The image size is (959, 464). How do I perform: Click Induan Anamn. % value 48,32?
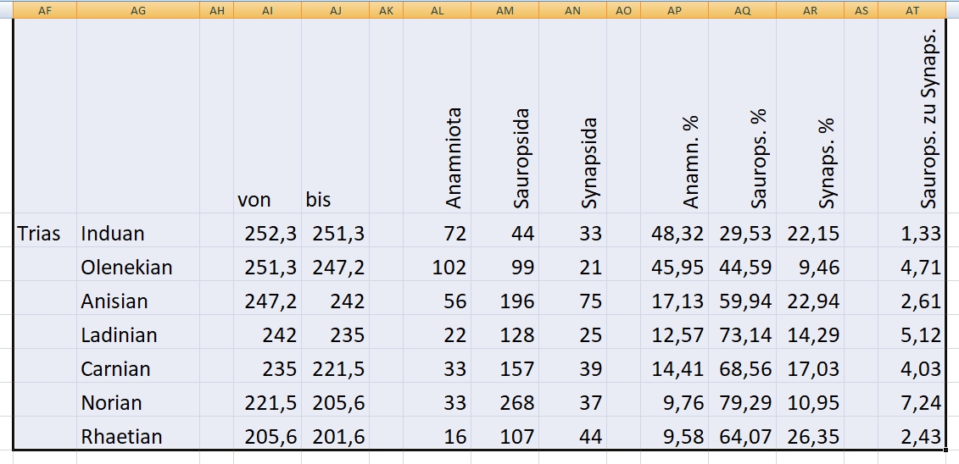[677, 234]
